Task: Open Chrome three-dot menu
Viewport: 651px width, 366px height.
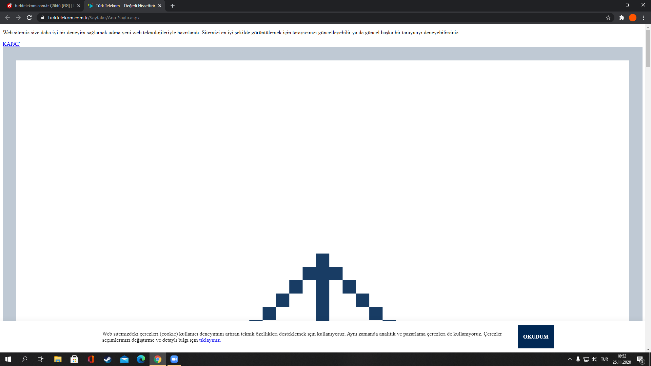Action: (x=644, y=18)
